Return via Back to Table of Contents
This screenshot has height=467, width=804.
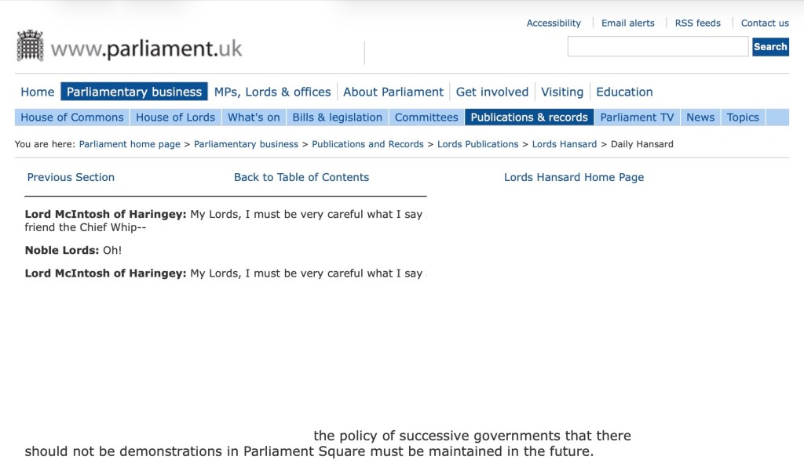coord(301,177)
